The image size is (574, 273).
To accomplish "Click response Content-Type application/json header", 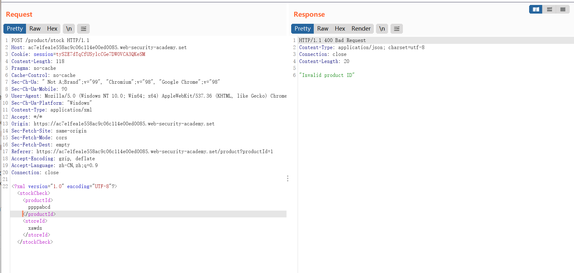I will 362,48.
